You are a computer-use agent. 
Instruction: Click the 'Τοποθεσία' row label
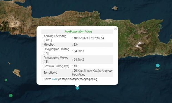click(x=50, y=73)
